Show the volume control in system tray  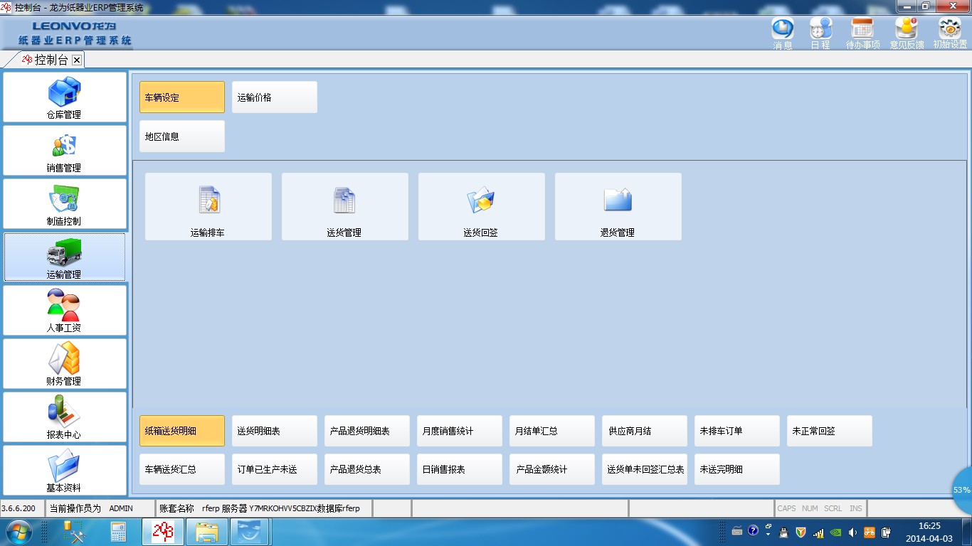pos(852,532)
